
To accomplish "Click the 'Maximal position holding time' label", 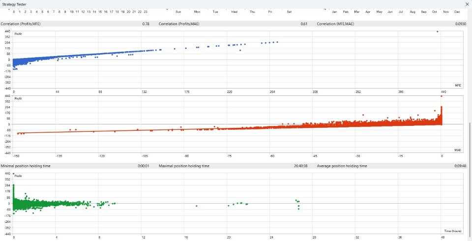I will click(184, 166).
